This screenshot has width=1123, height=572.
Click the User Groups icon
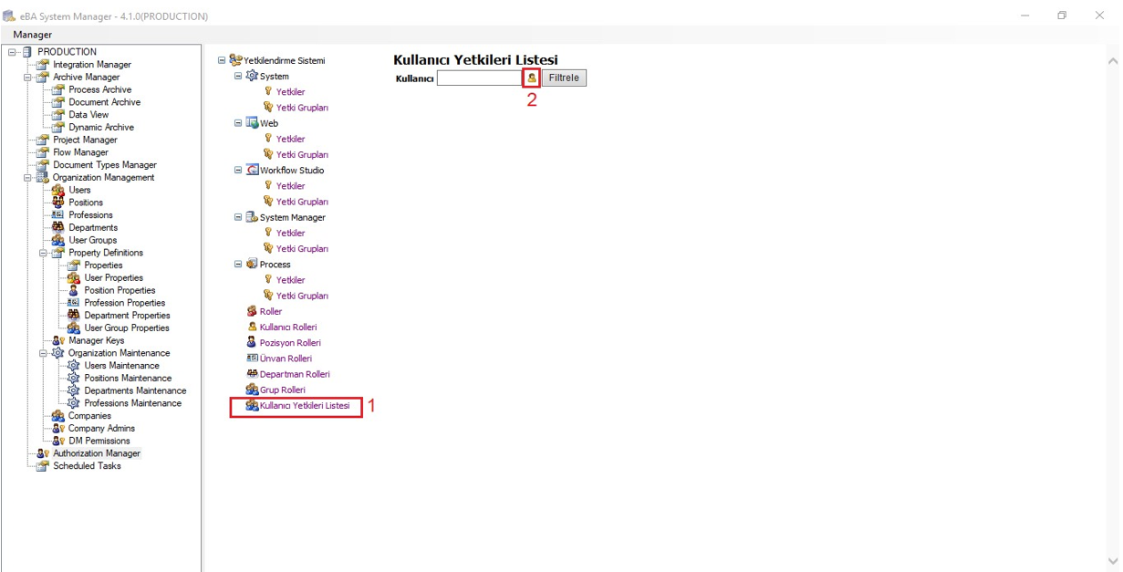(x=57, y=240)
